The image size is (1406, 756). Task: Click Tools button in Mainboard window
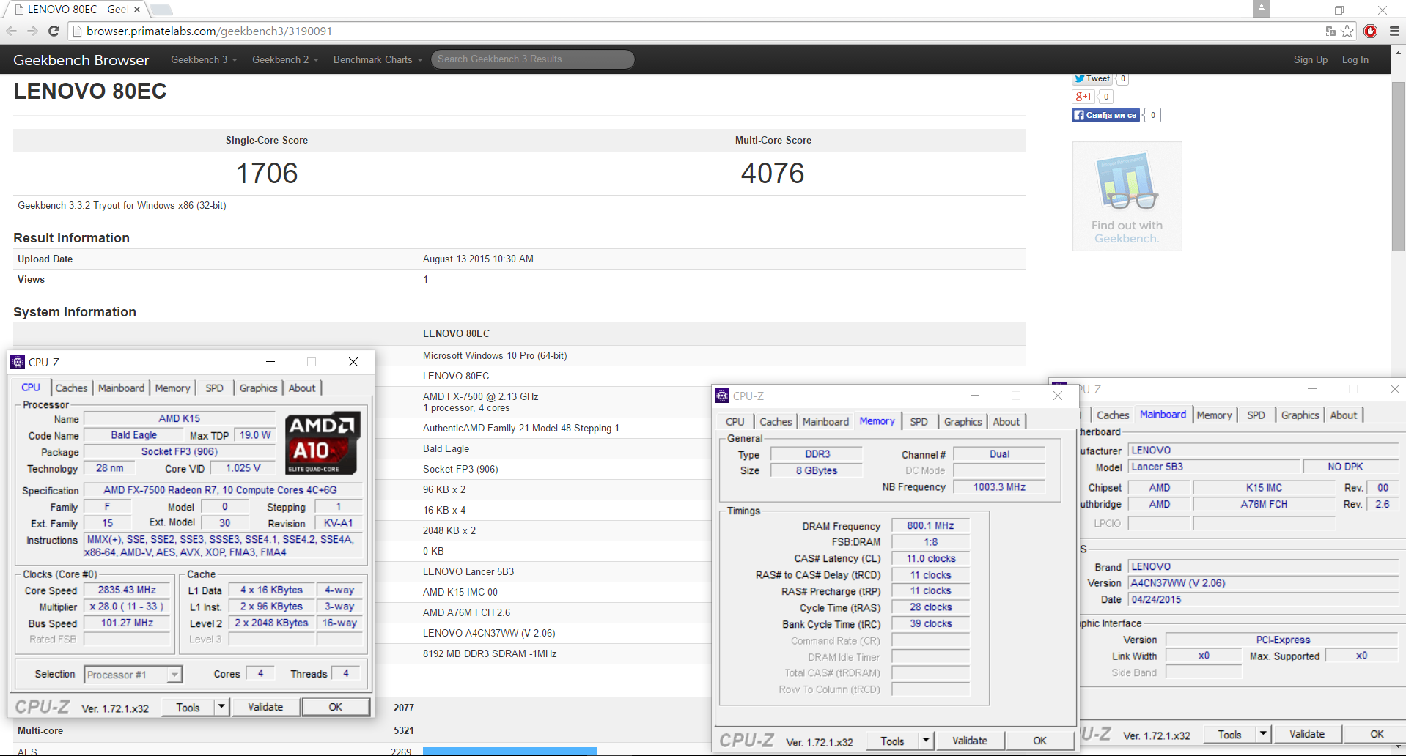click(x=1229, y=734)
